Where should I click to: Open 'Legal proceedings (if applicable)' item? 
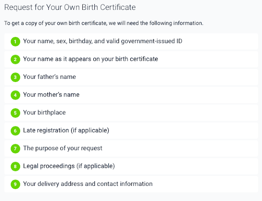69,166
